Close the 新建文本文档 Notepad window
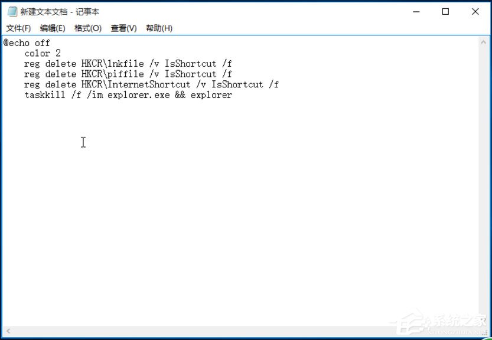492x340 pixels. [474, 11]
